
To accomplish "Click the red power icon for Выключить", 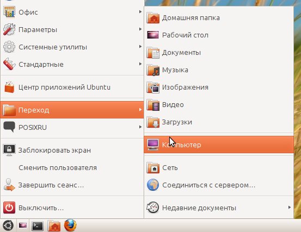I will point(9,208).
